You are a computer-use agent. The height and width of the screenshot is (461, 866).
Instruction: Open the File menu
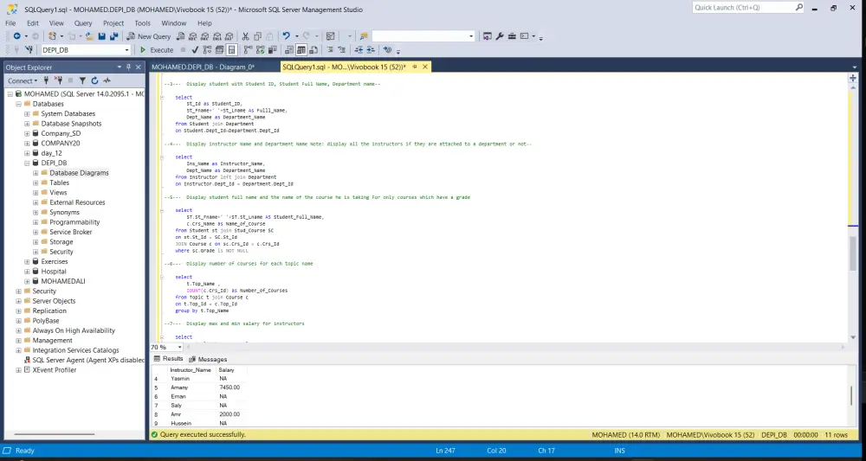coord(10,23)
